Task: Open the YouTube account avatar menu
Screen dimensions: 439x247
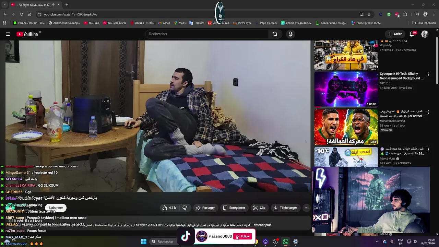Action: [425, 34]
